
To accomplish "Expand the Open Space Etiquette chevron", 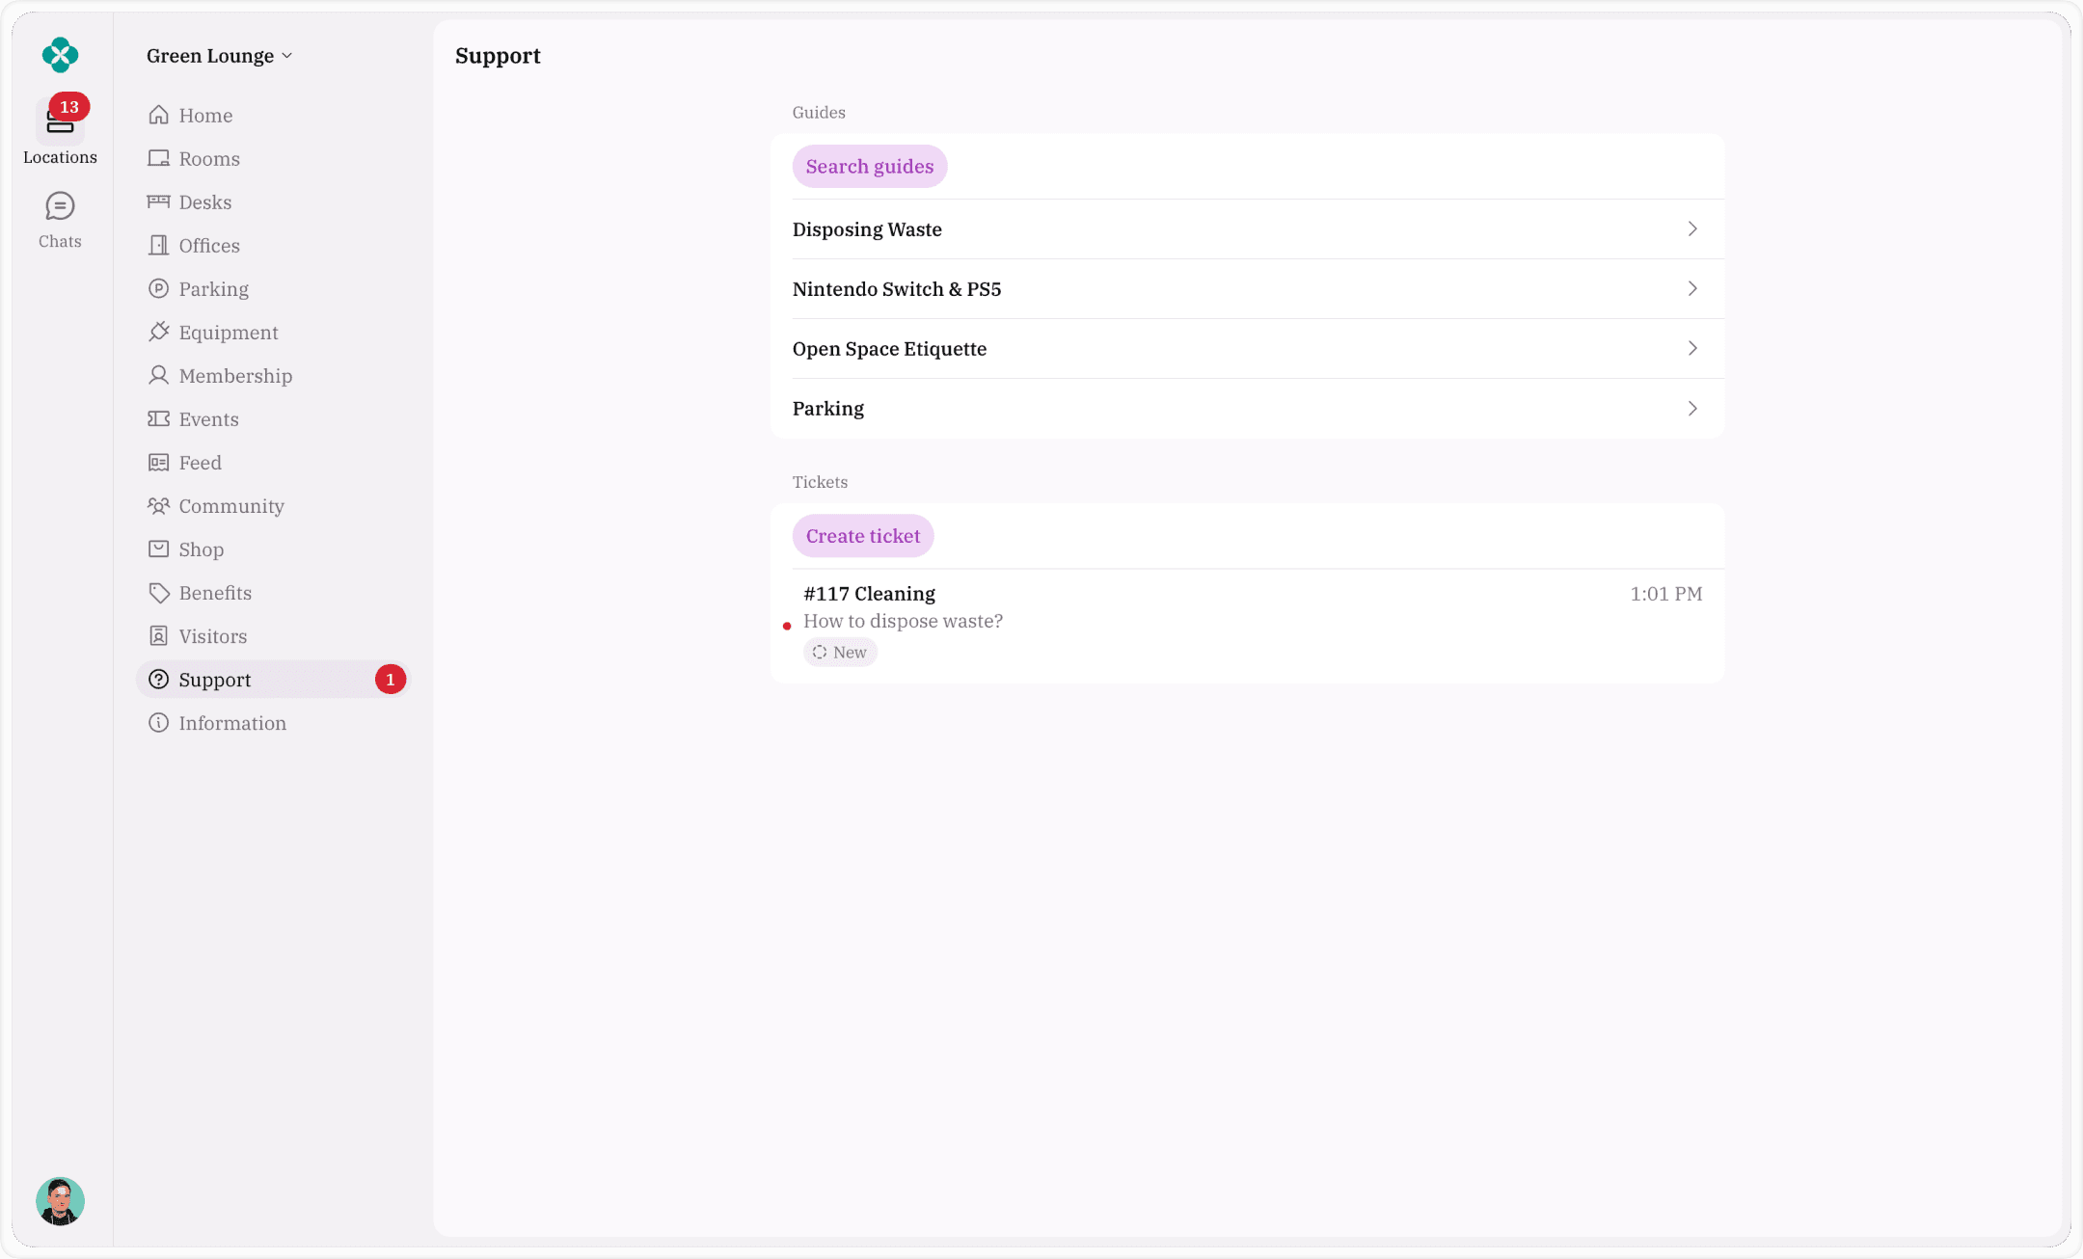I will [1692, 348].
